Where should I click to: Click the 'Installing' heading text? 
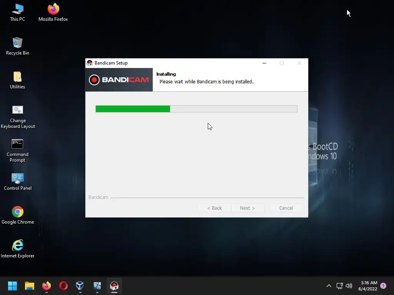coord(166,74)
